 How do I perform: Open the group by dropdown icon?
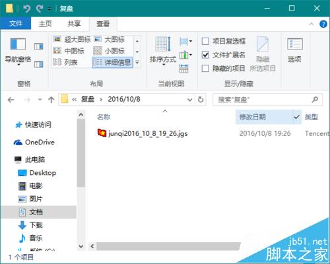pyautogui.click(x=185, y=41)
